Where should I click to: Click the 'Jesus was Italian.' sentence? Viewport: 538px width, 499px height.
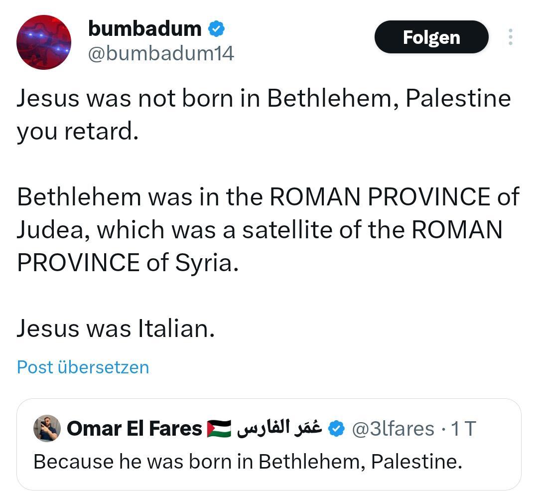tap(116, 329)
